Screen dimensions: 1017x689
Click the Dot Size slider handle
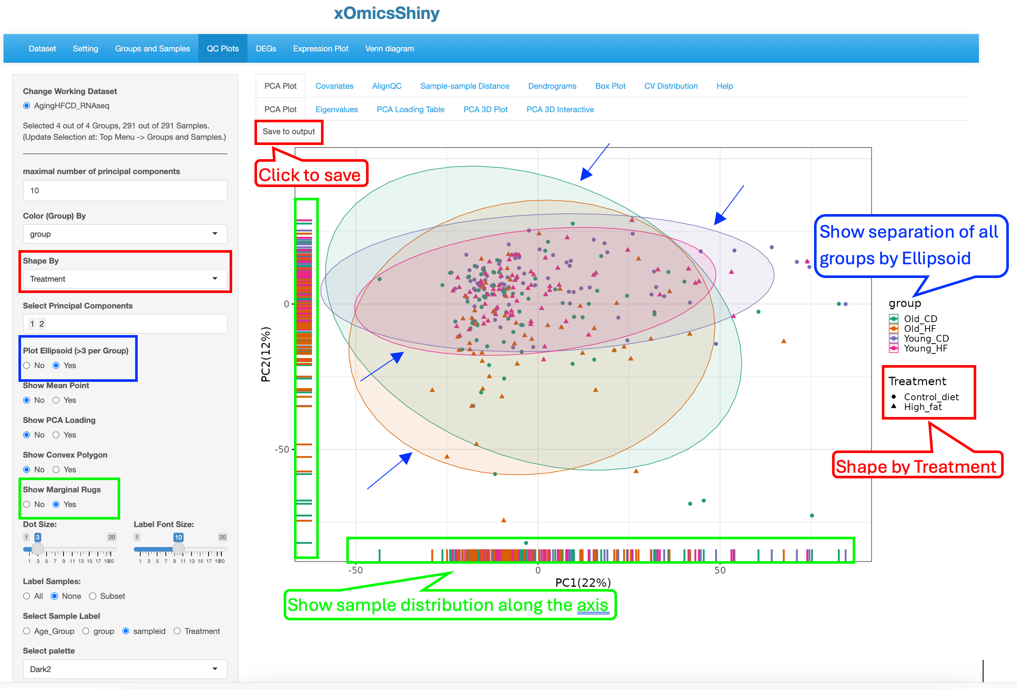(38, 549)
